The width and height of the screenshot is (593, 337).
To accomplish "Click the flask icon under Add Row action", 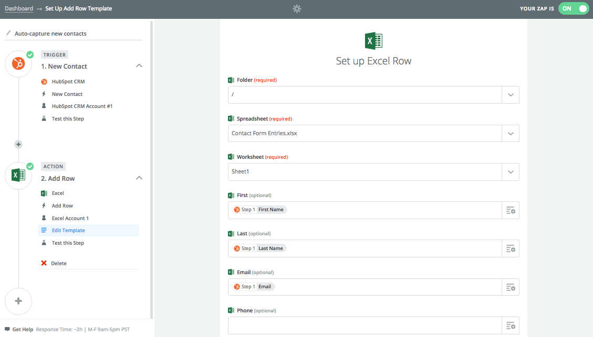I will (44, 243).
